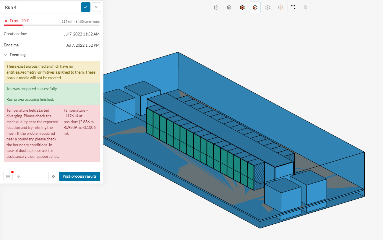Click the Post-process results button
Viewport: 383px width, 240px height.
[79, 176]
